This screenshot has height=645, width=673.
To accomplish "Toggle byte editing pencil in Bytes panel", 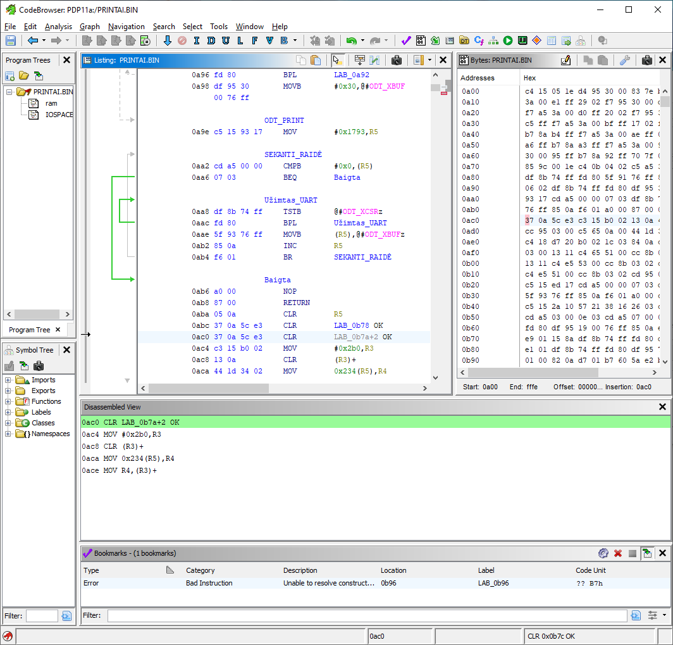I will point(566,60).
